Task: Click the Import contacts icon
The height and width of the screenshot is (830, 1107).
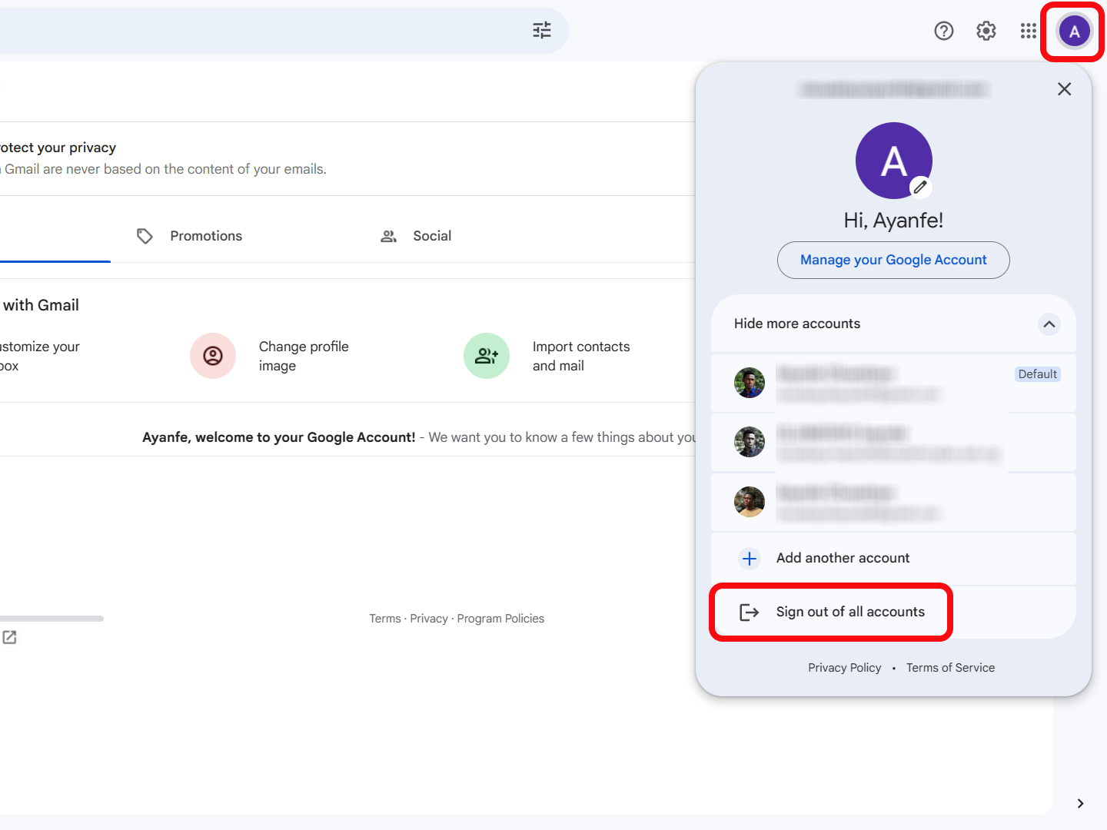Action: pyautogui.click(x=487, y=356)
